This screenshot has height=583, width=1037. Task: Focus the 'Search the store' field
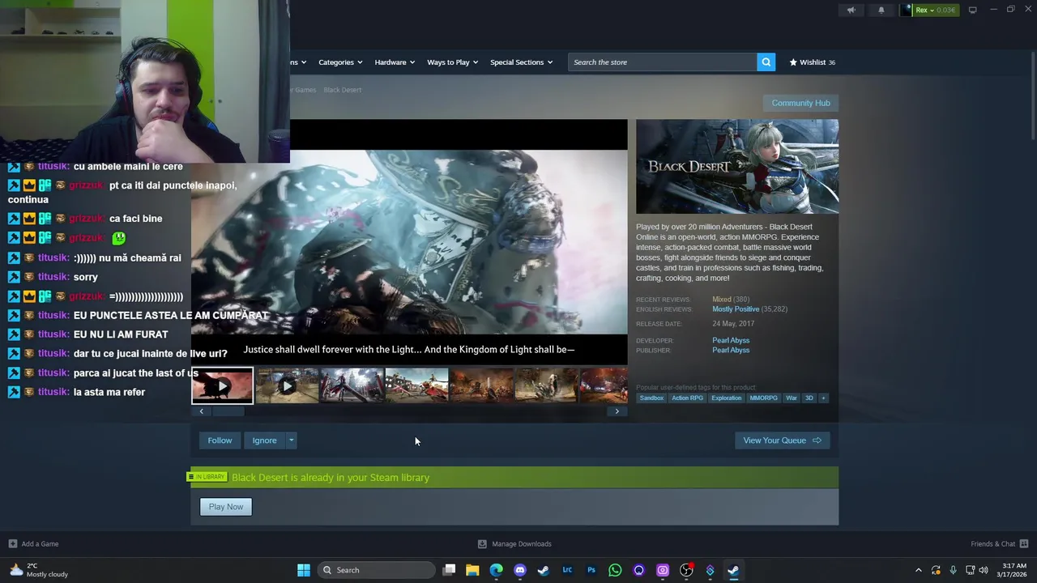point(663,62)
